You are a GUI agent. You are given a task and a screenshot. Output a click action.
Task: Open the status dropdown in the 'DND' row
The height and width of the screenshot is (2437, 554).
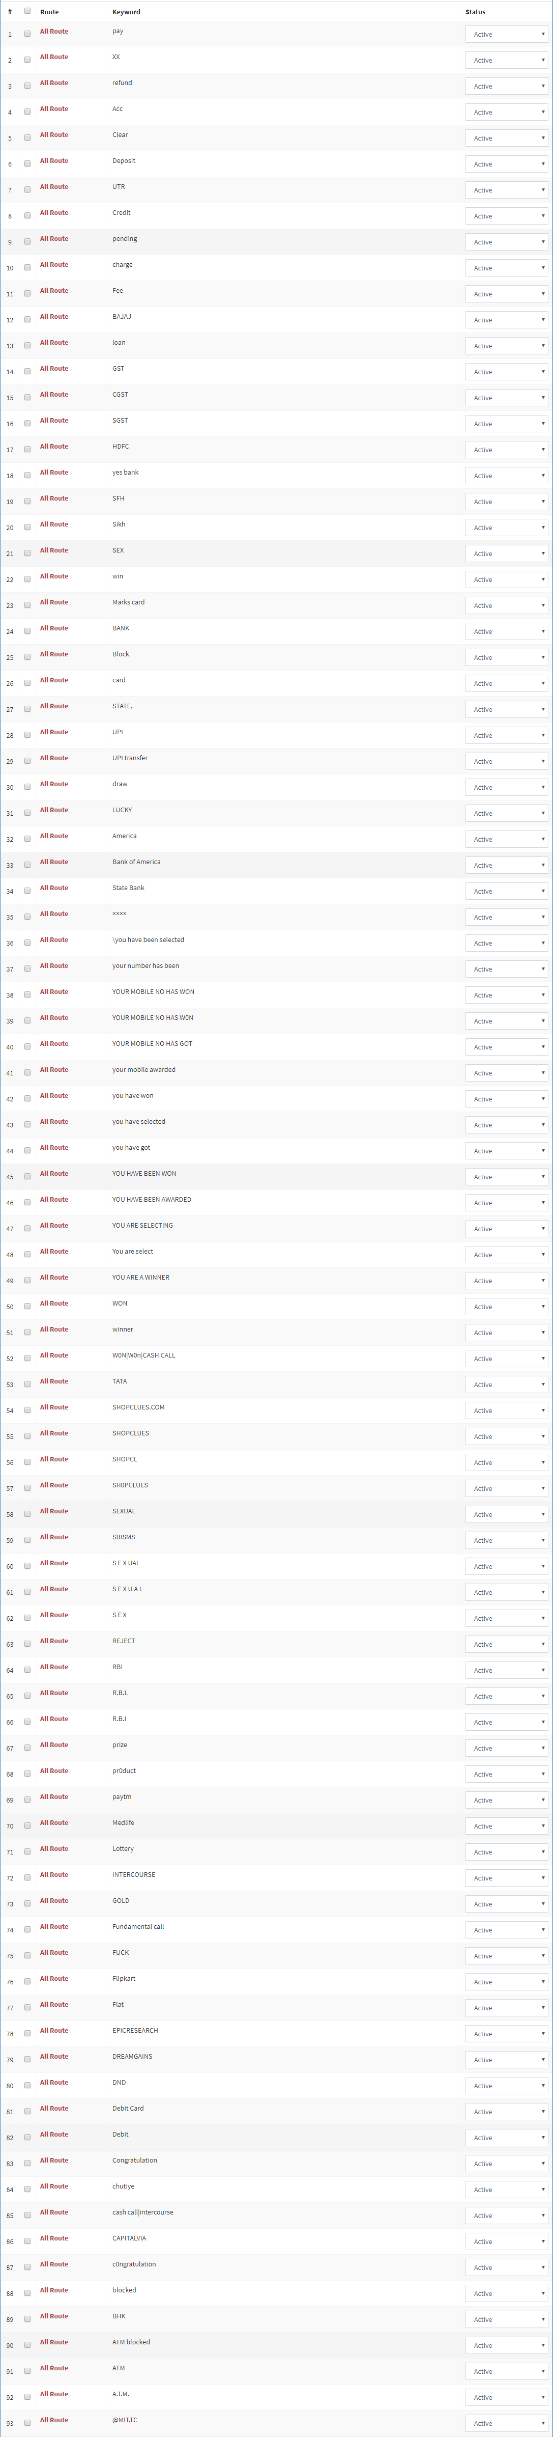507,2086
